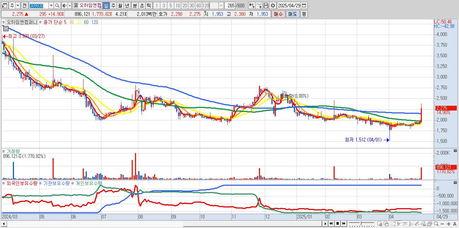Open the speaker icon dropdown arrow
459x228 pixels.
(70, 6)
